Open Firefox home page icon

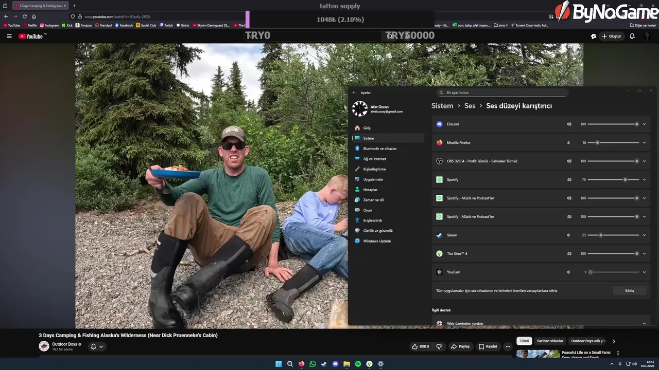34,16
